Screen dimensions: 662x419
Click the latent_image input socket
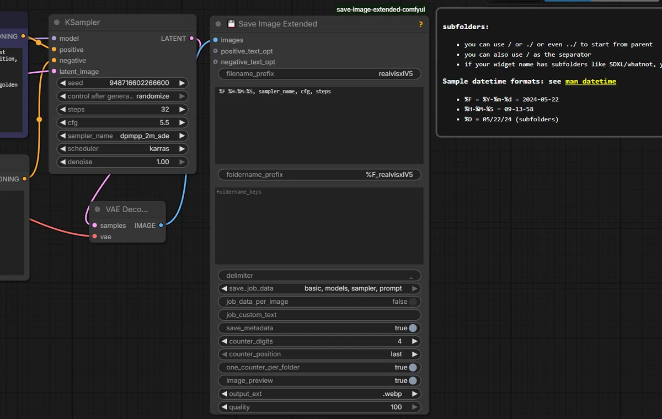pyautogui.click(x=54, y=72)
